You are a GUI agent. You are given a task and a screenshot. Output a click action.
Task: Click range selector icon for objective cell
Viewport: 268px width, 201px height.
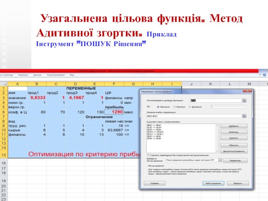(244, 100)
